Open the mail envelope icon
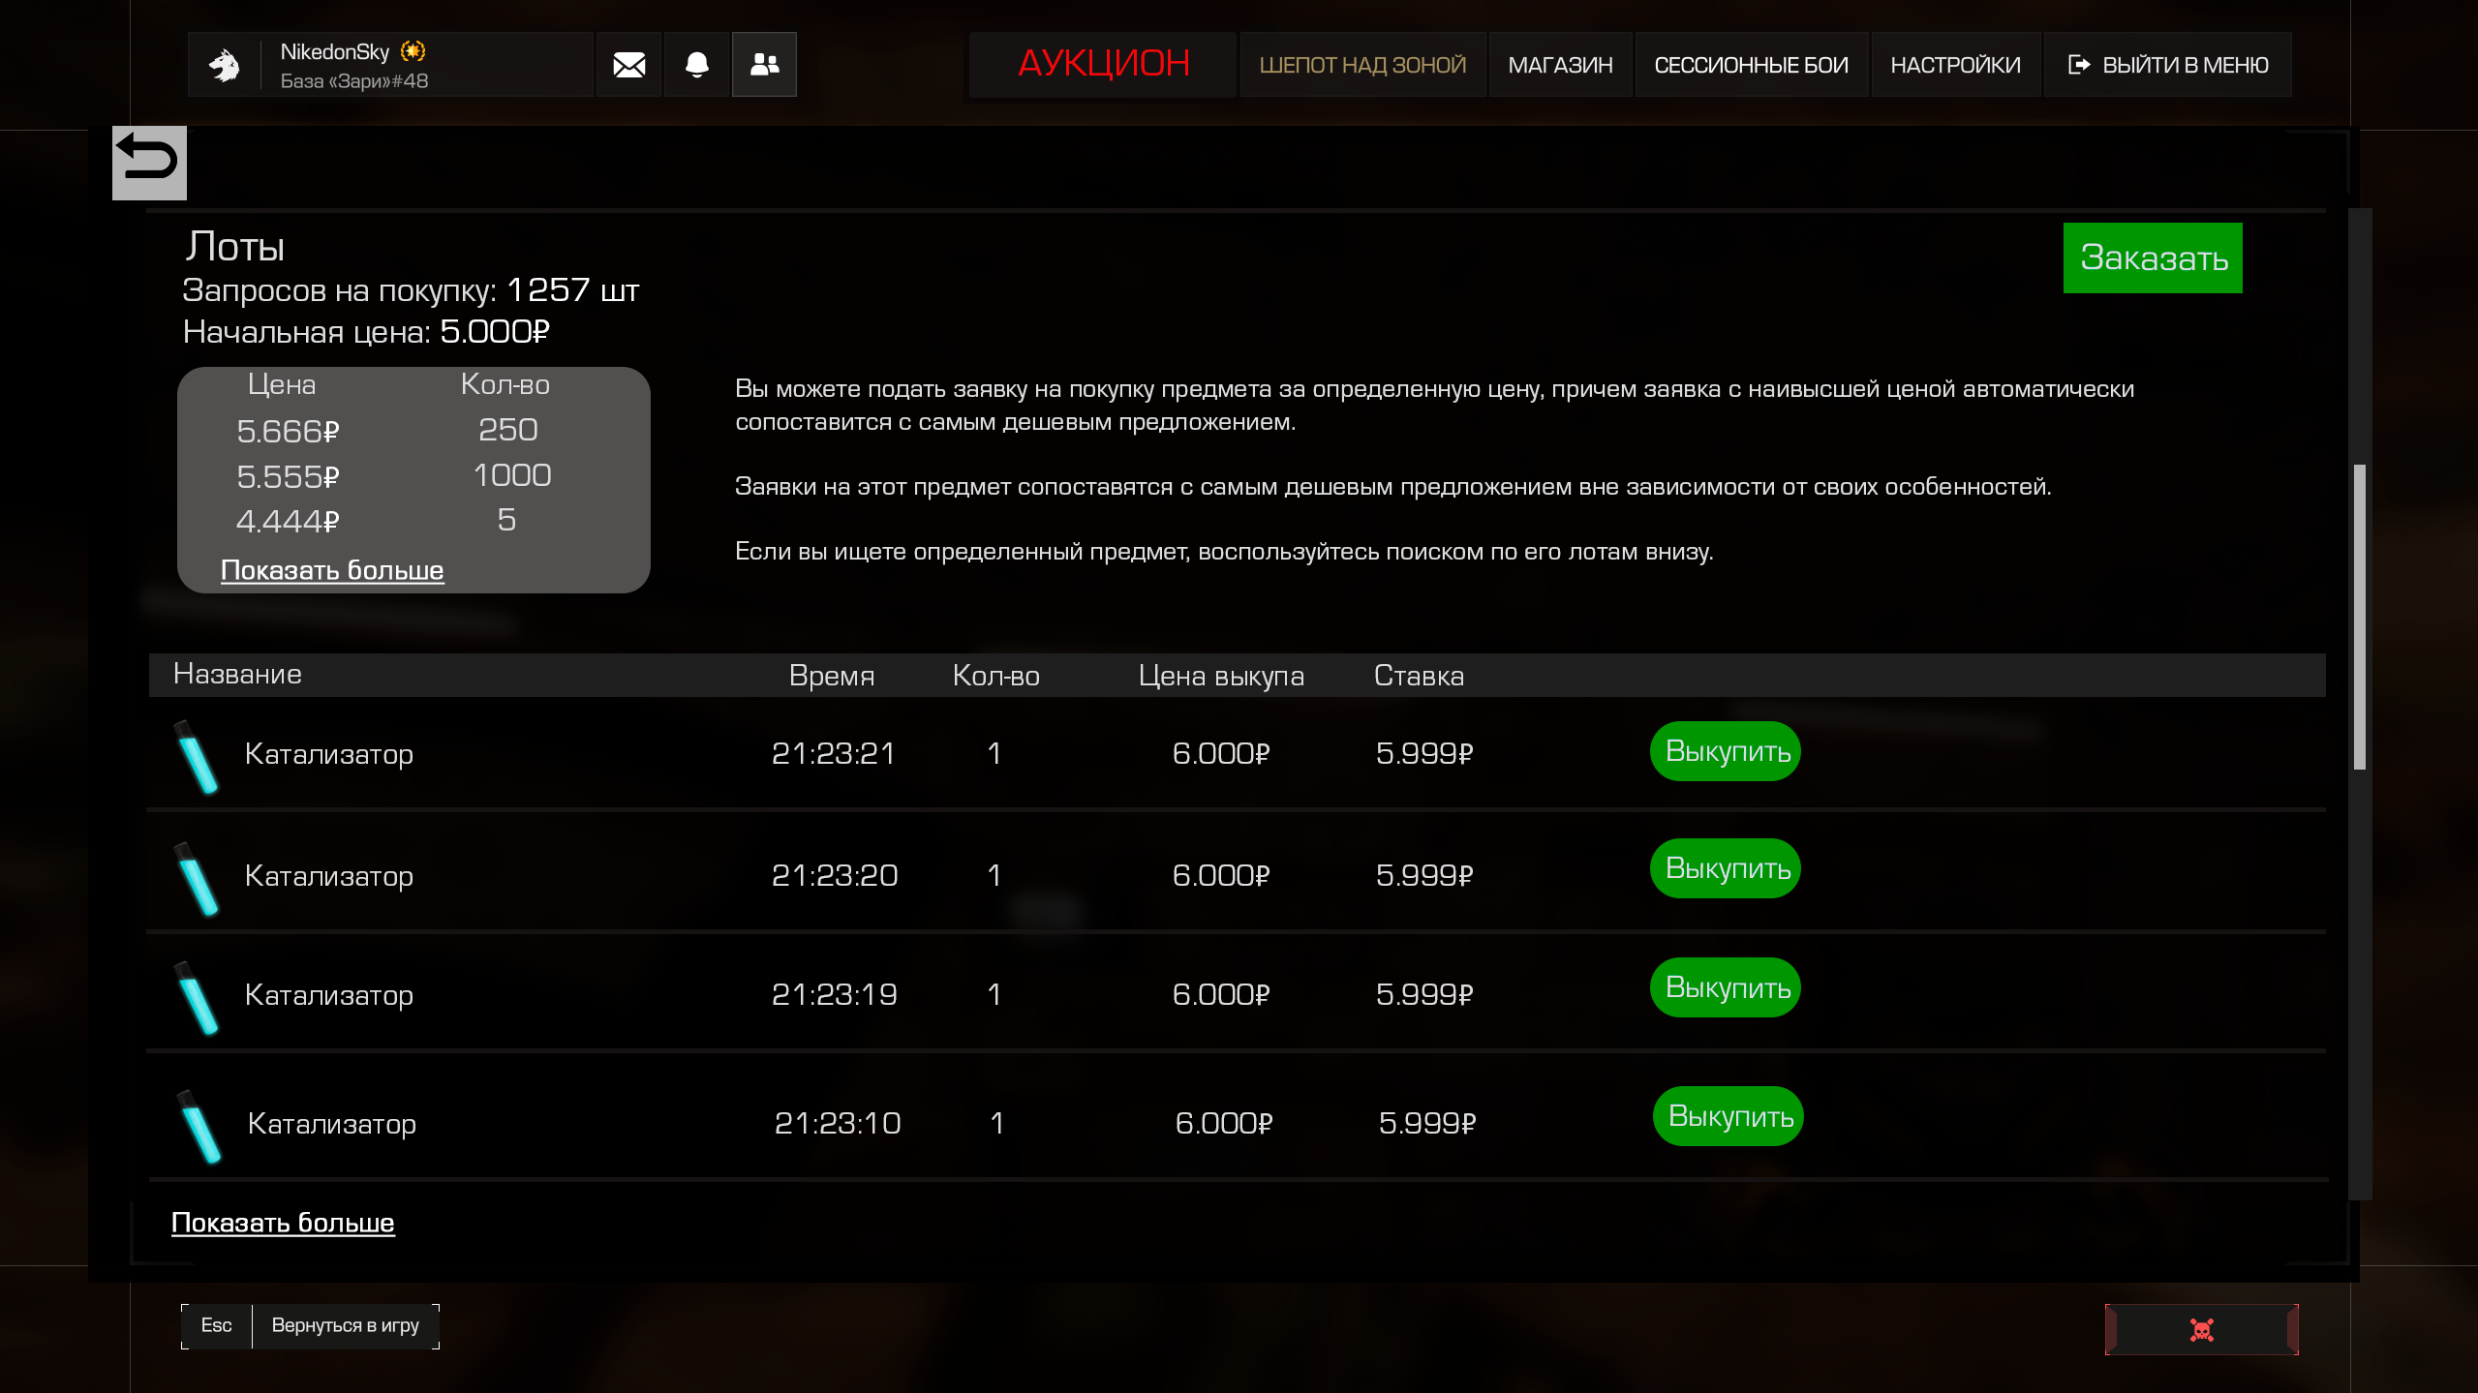Image resolution: width=2478 pixels, height=1393 pixels. tap(628, 65)
